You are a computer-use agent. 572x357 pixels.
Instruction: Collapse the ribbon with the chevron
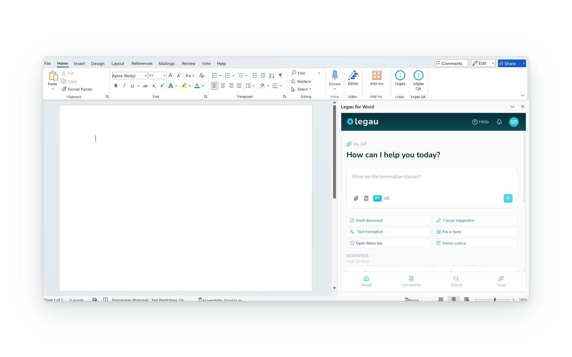pos(523,95)
